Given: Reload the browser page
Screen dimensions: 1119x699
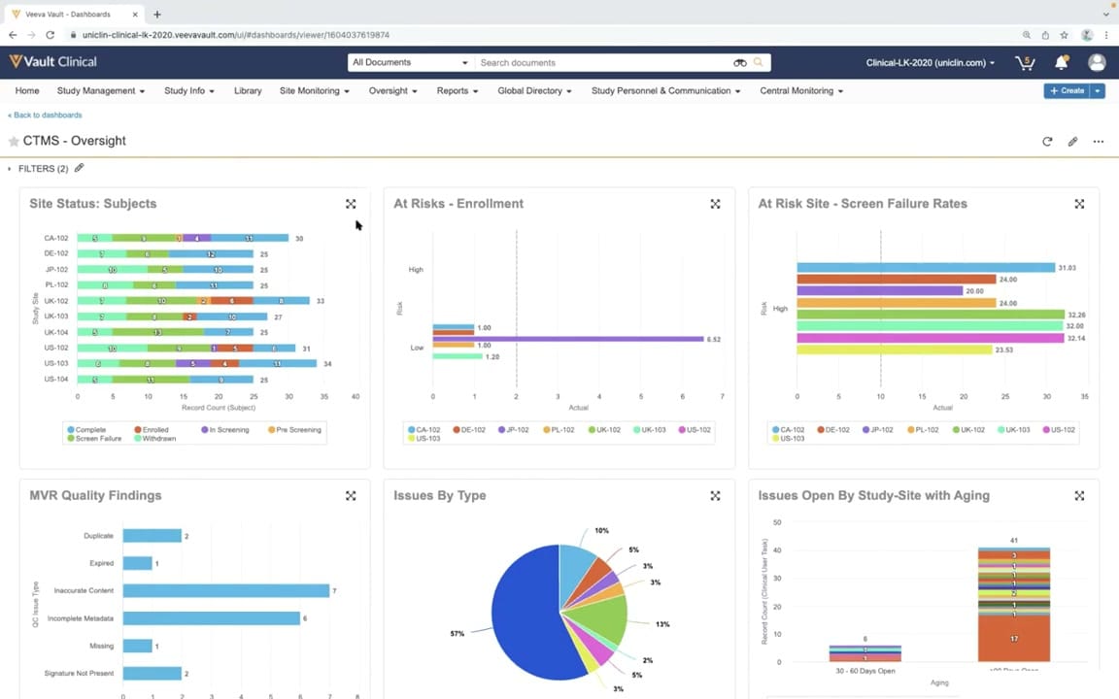Looking at the screenshot, I should [x=50, y=34].
